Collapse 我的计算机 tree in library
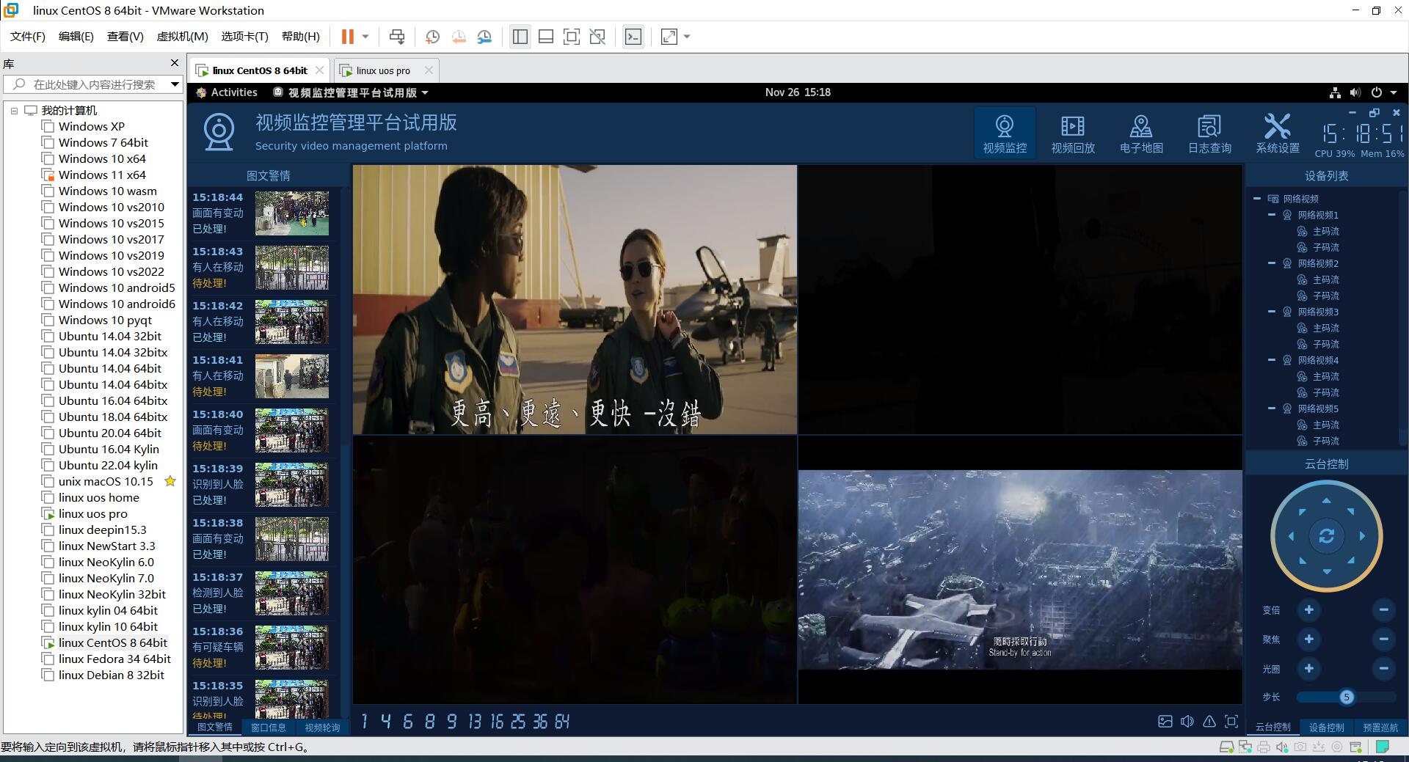Viewport: 1409px width, 762px height. tap(14, 111)
